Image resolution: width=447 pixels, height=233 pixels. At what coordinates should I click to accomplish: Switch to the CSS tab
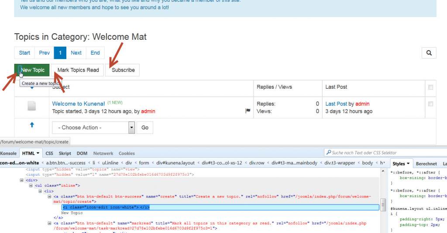tap(49, 153)
